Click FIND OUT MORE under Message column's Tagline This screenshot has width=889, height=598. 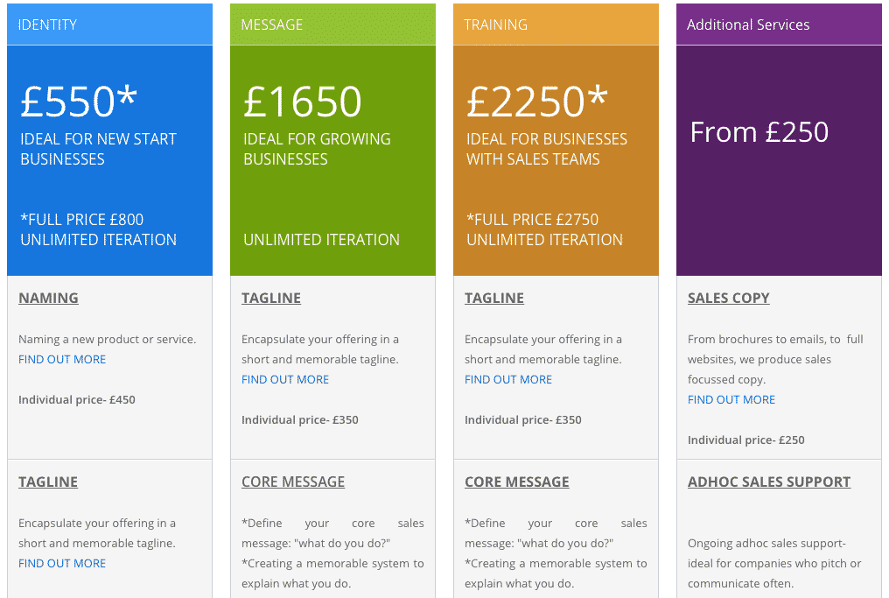[285, 379]
